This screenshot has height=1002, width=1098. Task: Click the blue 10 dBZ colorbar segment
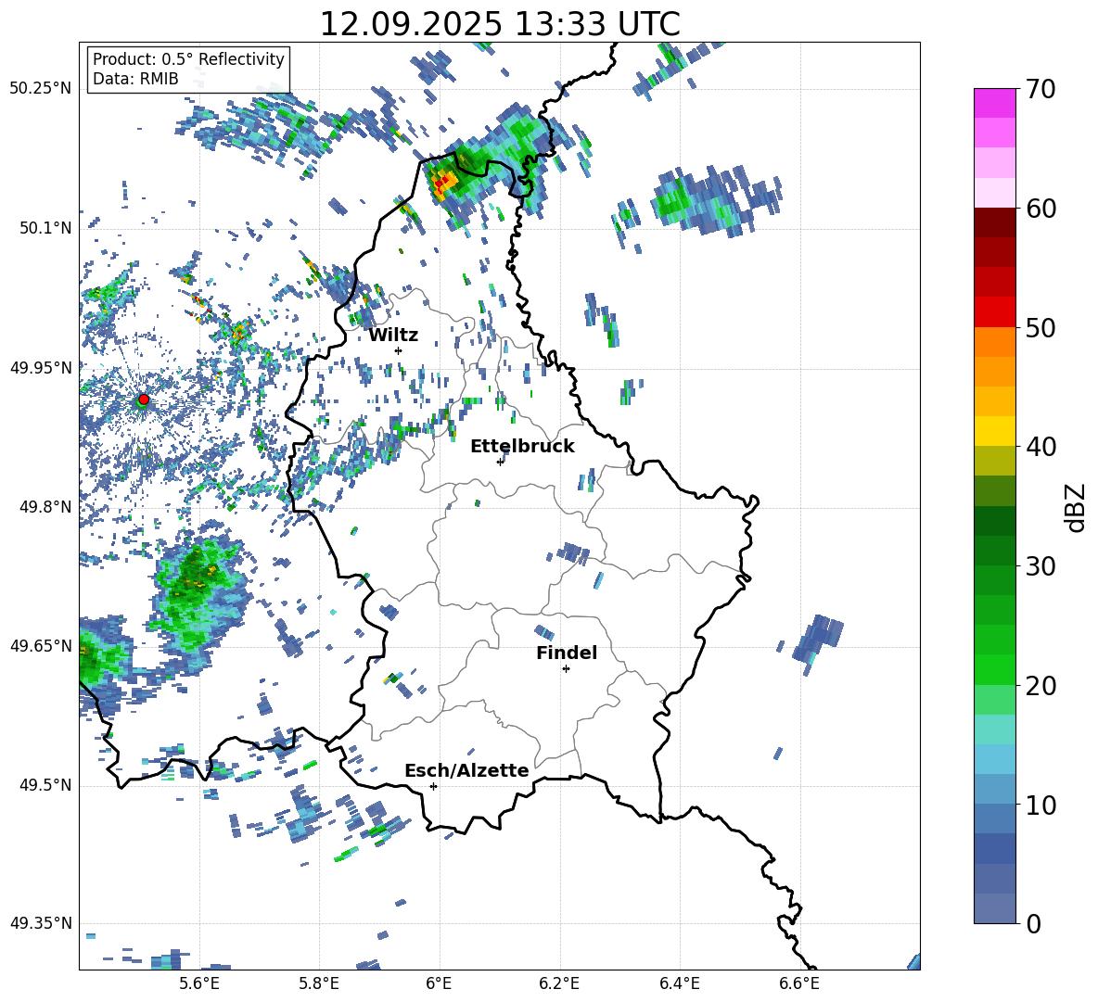994,790
